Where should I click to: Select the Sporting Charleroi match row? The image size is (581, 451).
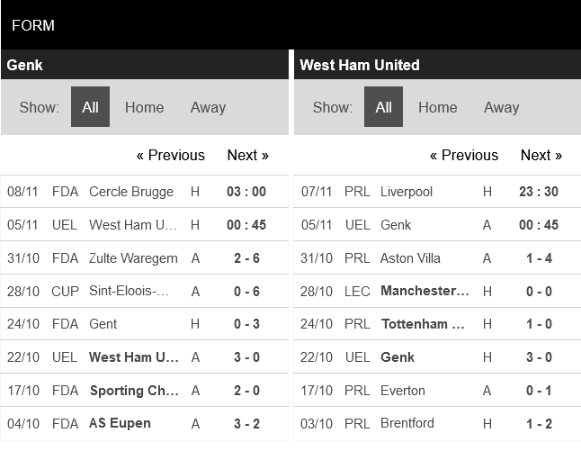pyautogui.click(x=133, y=391)
